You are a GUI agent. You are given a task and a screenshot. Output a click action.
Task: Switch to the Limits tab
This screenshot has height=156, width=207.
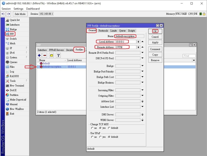pyautogui.click(x=114, y=31)
